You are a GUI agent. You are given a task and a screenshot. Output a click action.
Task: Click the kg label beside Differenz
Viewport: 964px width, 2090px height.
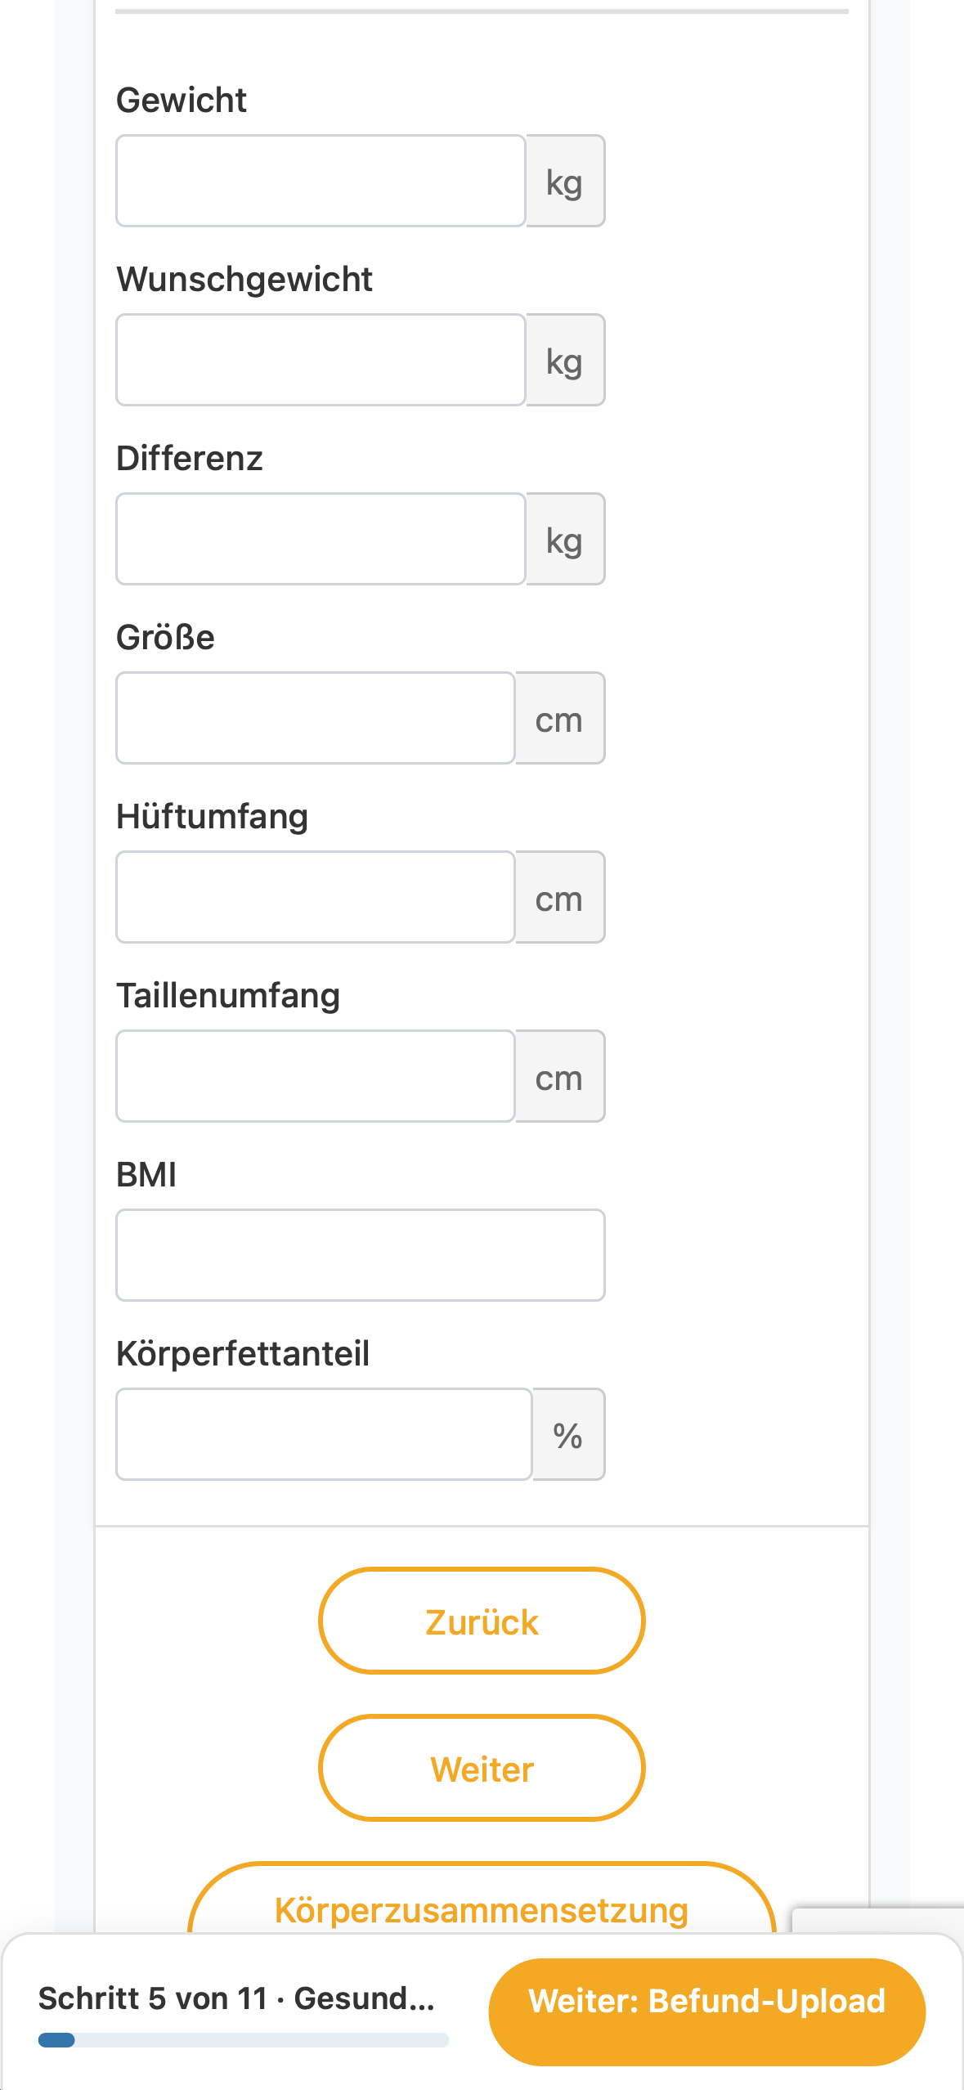[565, 539]
